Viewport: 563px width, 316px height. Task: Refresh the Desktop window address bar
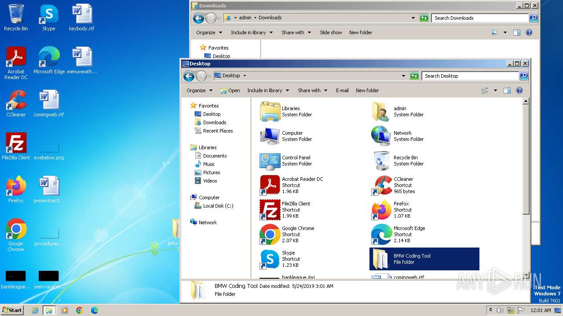click(x=414, y=76)
